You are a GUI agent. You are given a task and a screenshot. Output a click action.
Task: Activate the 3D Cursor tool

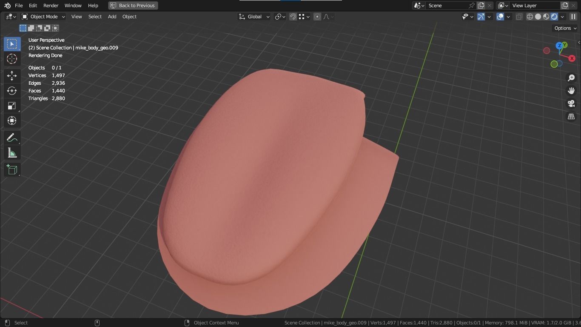pos(12,59)
